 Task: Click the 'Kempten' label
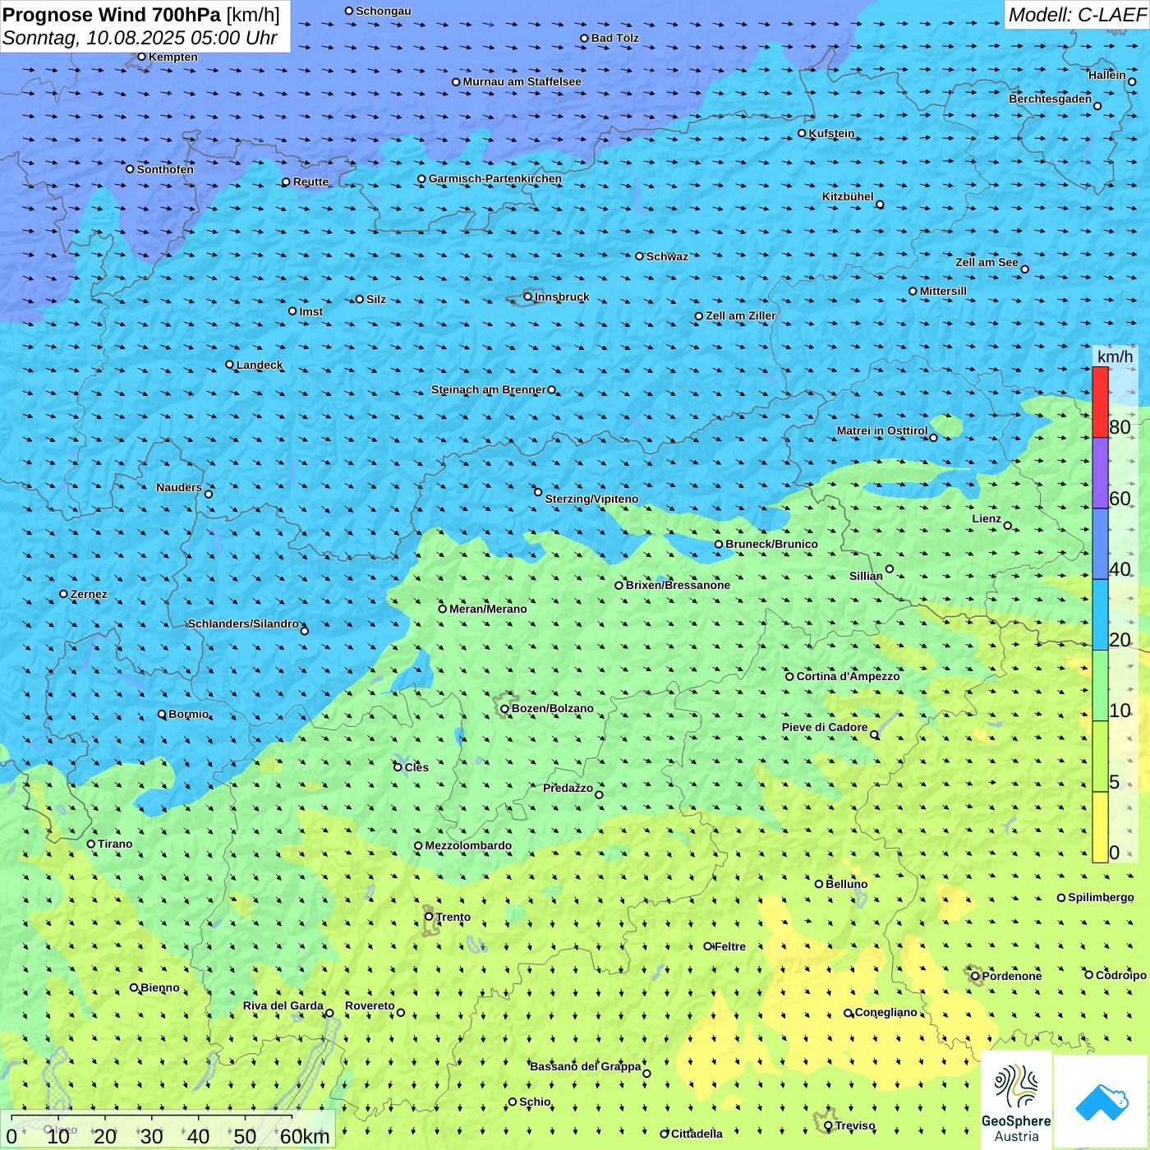(x=173, y=57)
